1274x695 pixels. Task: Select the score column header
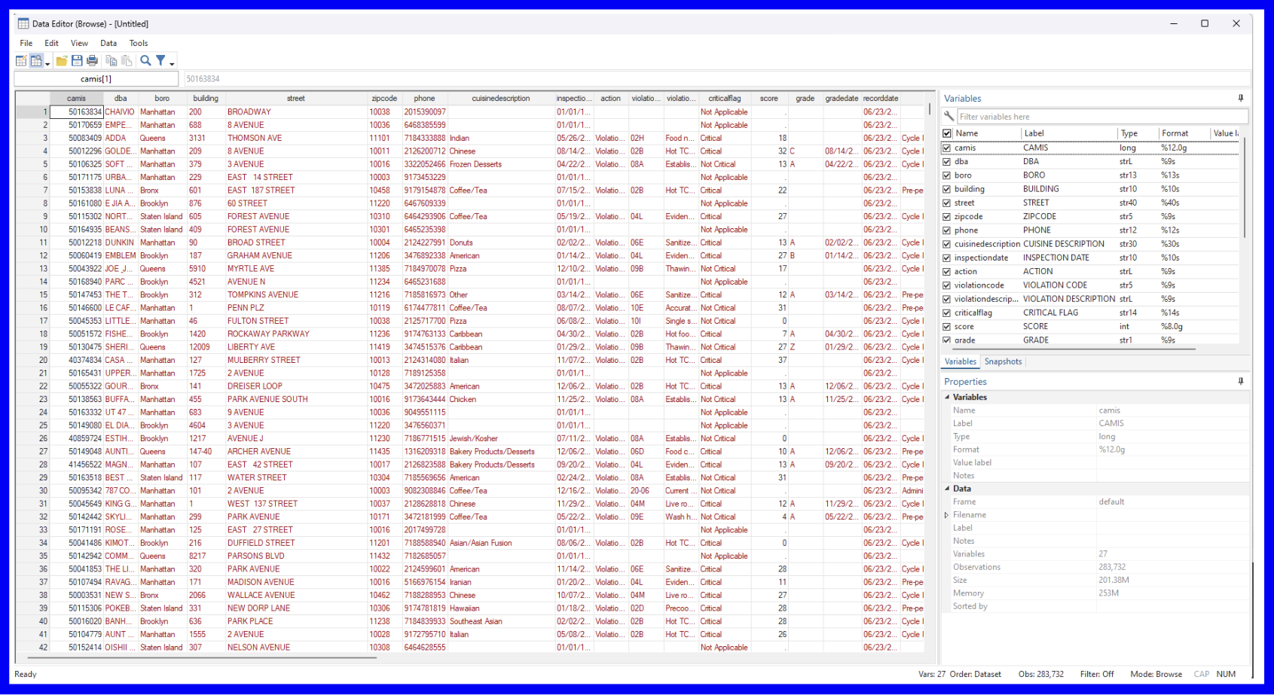[769, 99]
